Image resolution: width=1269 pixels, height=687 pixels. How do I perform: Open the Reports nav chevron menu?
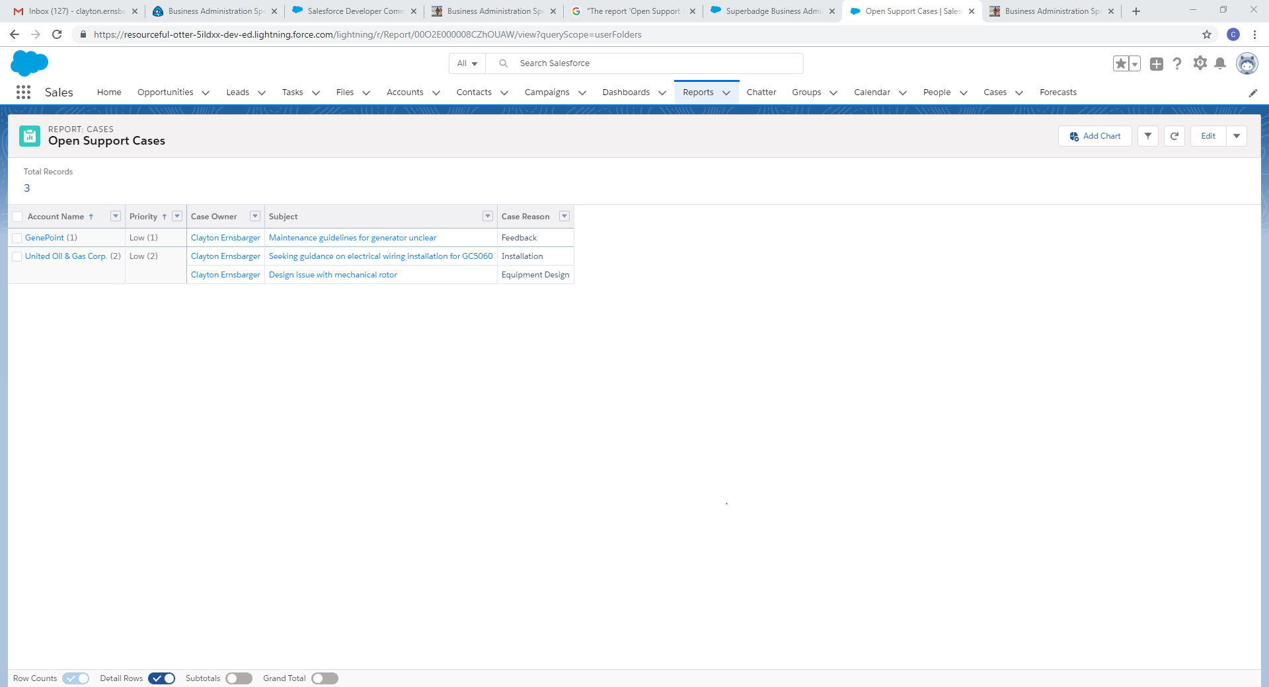(726, 92)
